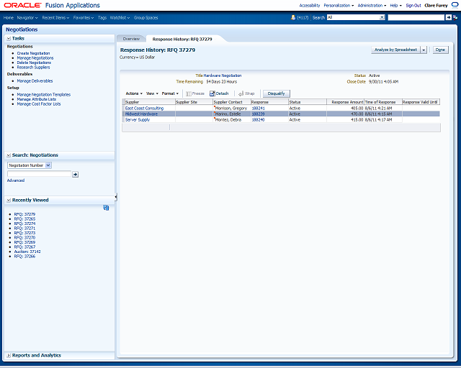Run the negotiation number search arrow

[75, 175]
